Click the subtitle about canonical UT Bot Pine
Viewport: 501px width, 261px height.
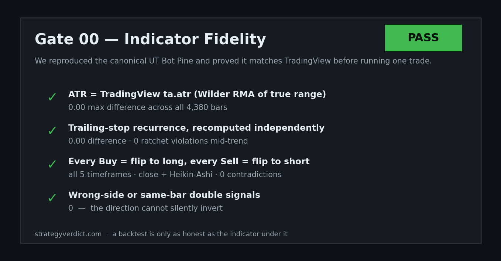[233, 61]
